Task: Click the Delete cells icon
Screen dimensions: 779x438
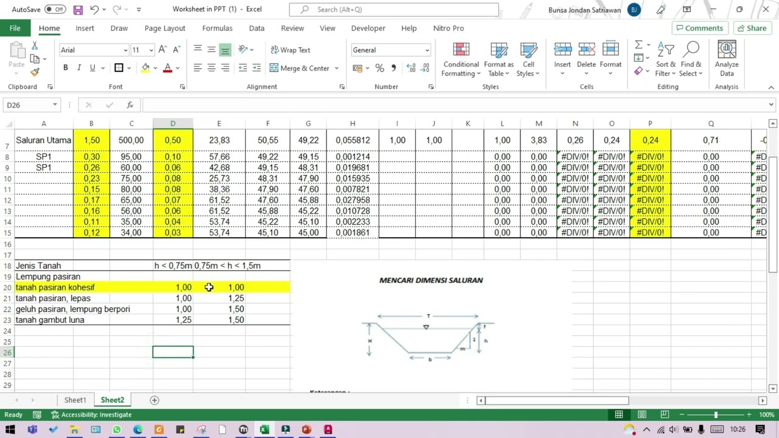Action: click(587, 50)
